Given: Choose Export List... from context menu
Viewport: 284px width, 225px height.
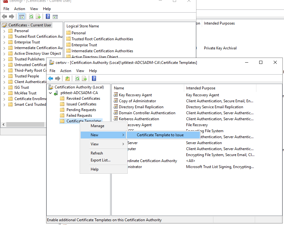Looking at the screenshot, I should 104,160.
